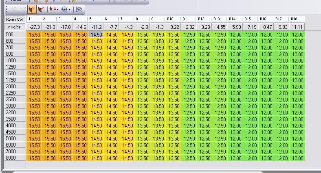Click the -7.7 load value cell
The width and height of the screenshot is (321, 173).
(111, 27)
